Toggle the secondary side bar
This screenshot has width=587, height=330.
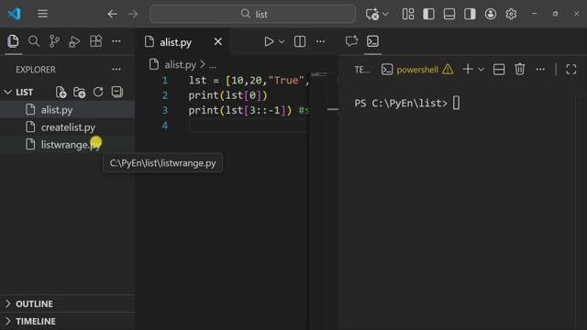pos(470,15)
